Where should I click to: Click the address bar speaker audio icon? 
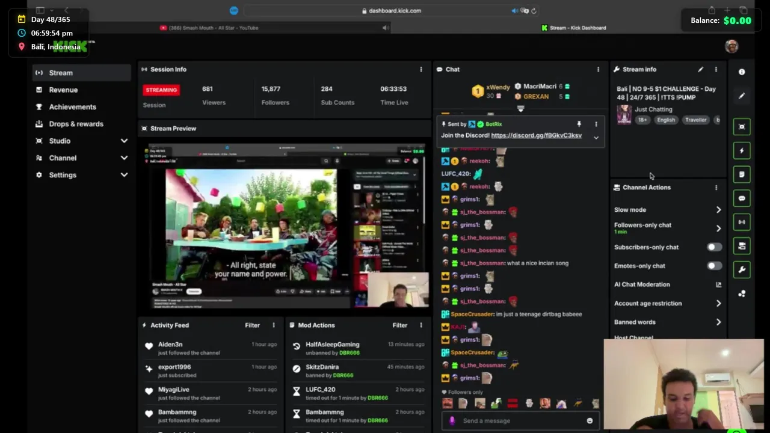point(515,11)
